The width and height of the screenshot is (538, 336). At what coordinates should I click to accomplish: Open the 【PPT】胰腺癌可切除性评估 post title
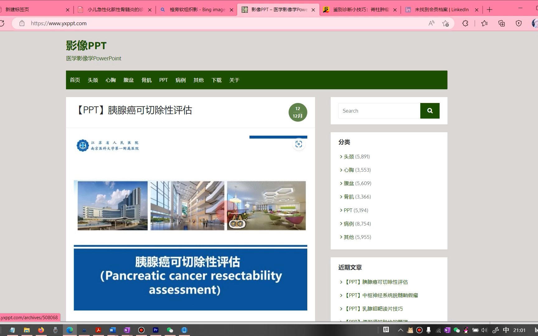134,110
